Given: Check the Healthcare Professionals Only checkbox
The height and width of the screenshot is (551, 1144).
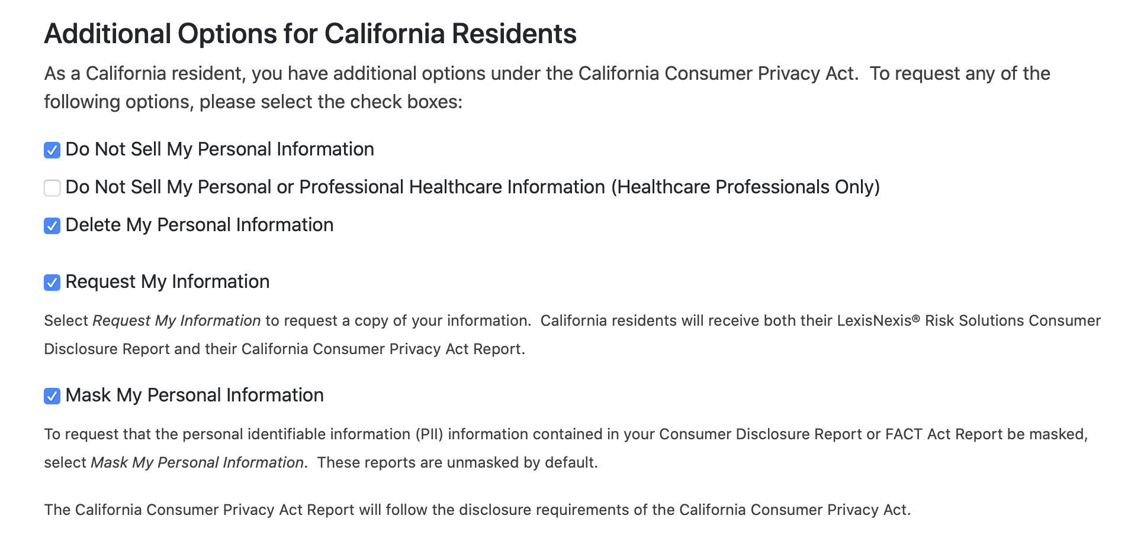Looking at the screenshot, I should 52,188.
